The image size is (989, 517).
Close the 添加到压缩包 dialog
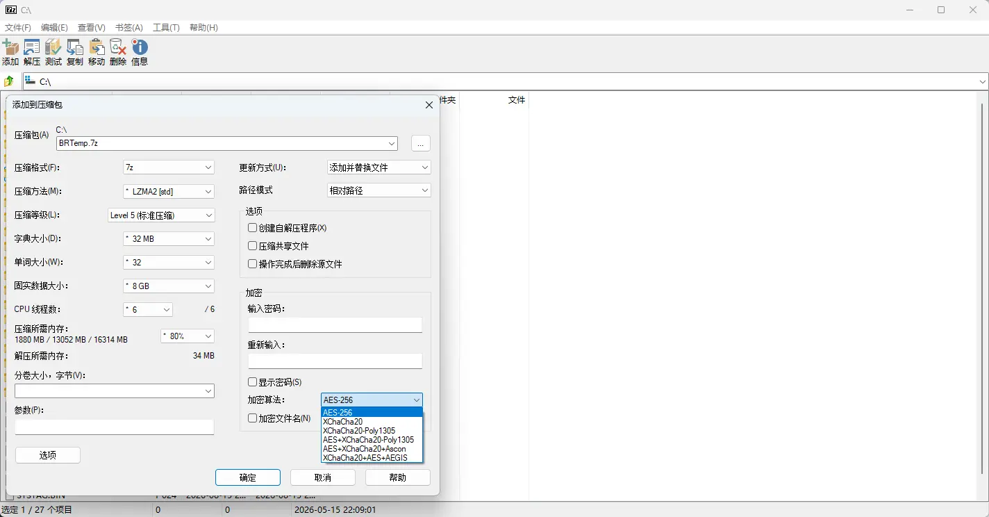[x=429, y=104]
